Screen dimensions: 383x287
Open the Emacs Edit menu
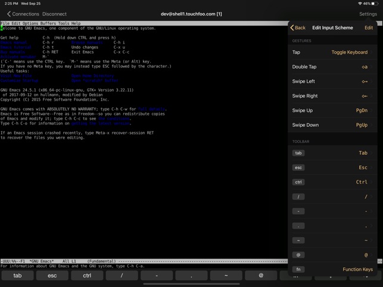click(16, 23)
